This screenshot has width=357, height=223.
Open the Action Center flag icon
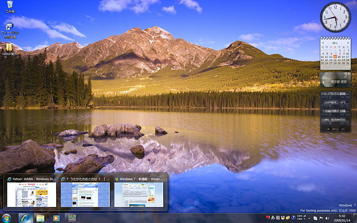pyautogui.click(x=321, y=218)
